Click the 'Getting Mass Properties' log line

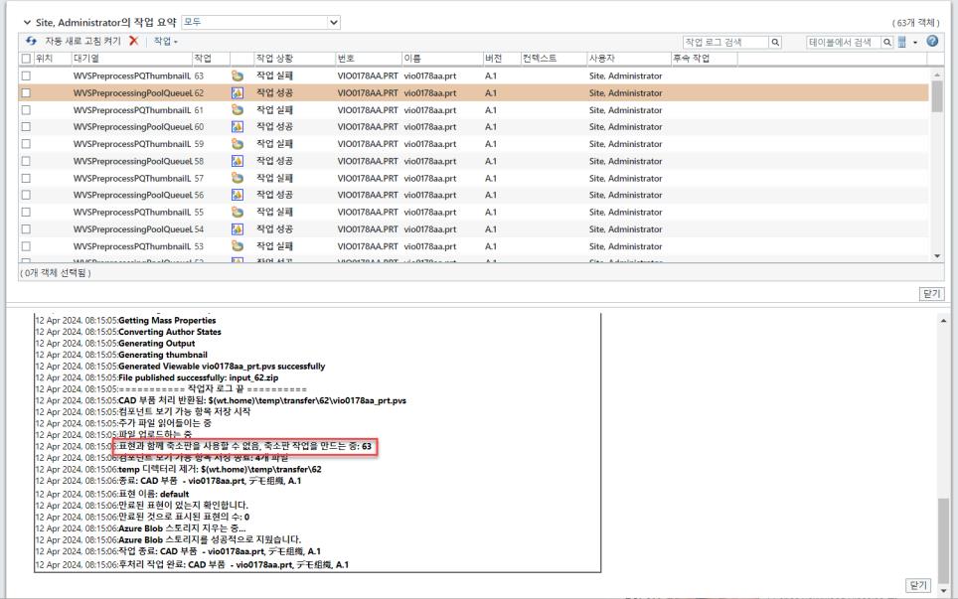tap(167, 320)
